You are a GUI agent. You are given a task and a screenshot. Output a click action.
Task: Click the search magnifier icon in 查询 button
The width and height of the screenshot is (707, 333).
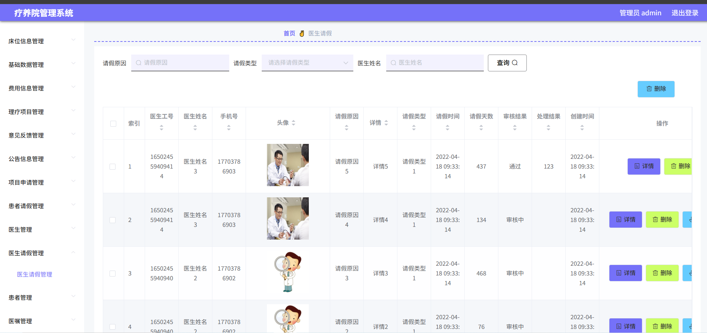(x=515, y=63)
